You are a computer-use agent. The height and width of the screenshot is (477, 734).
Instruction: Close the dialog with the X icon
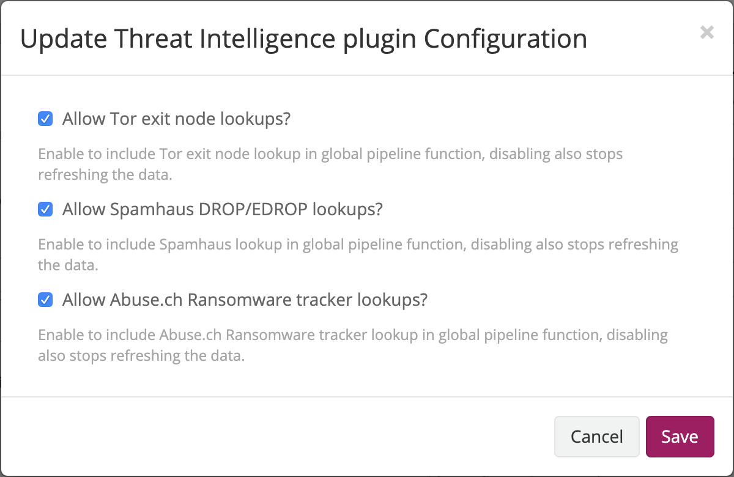click(x=707, y=33)
